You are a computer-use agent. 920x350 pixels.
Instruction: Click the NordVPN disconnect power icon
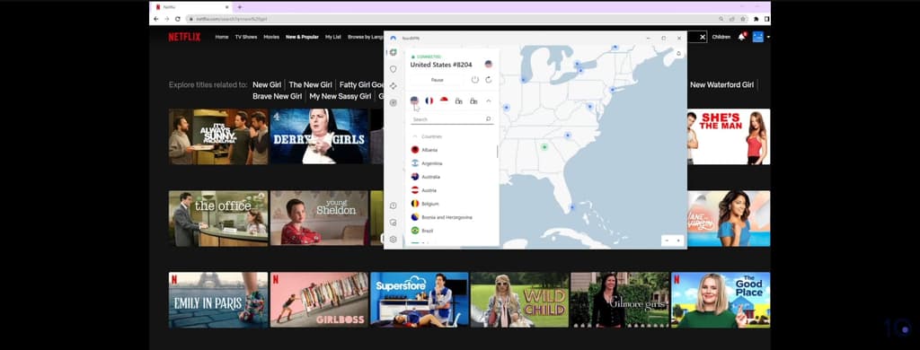pyautogui.click(x=474, y=80)
